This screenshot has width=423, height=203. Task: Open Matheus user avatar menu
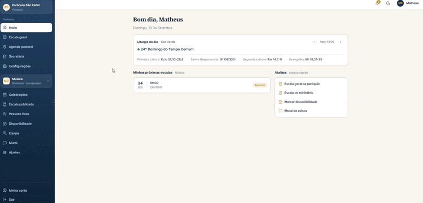[400, 3]
